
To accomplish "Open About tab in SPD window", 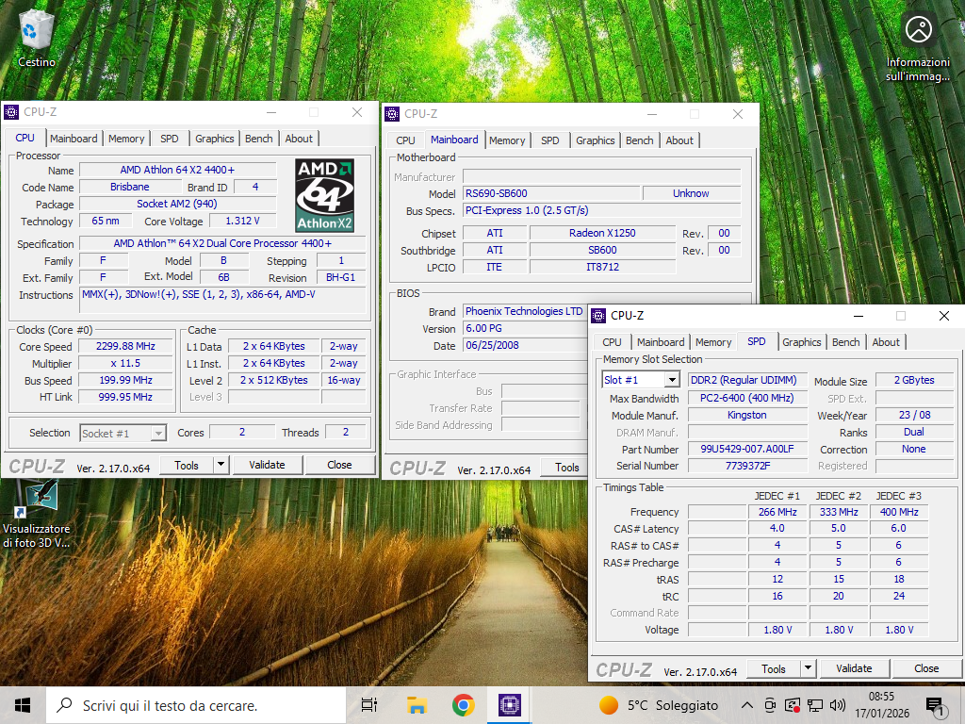I will tap(886, 342).
